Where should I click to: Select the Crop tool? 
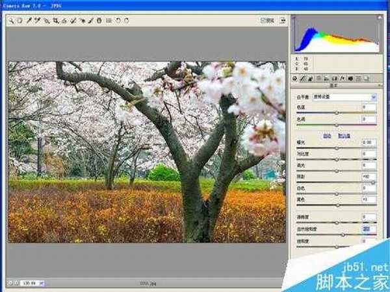point(56,20)
